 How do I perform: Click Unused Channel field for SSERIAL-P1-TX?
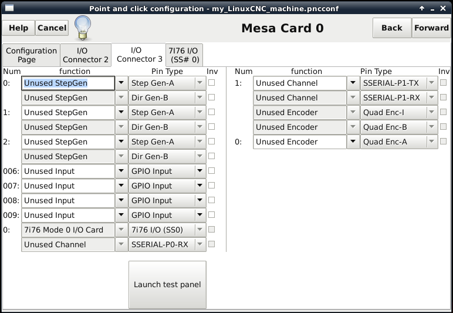pyautogui.click(x=300, y=83)
